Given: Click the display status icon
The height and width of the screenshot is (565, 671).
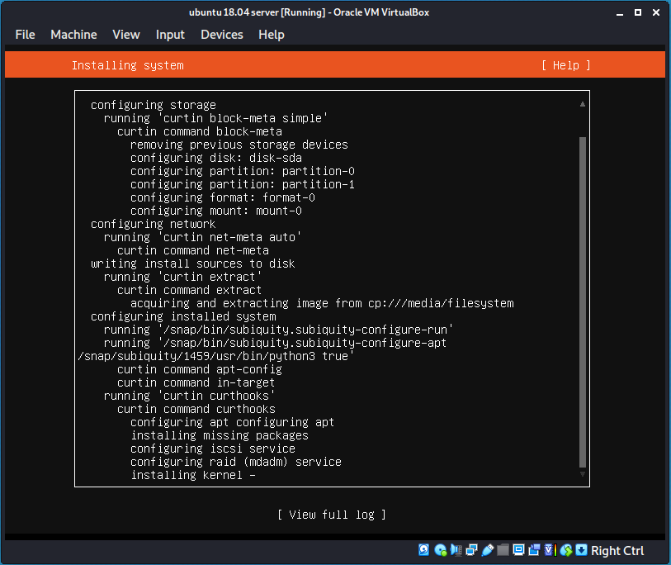Looking at the screenshot, I should click(517, 550).
